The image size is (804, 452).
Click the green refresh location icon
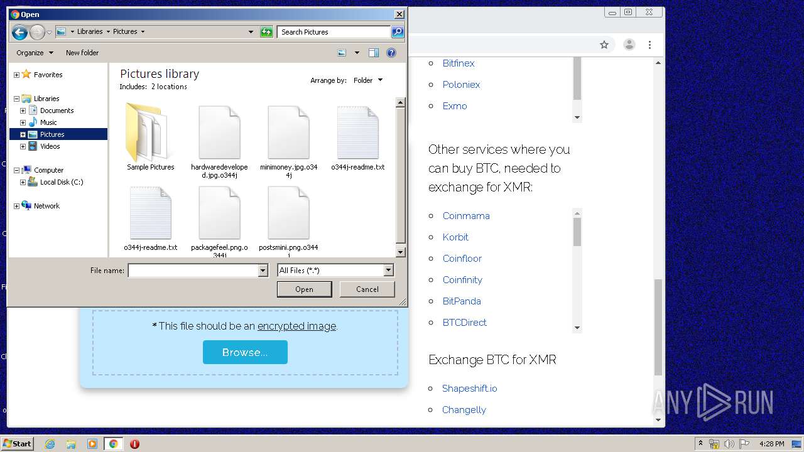(x=266, y=32)
